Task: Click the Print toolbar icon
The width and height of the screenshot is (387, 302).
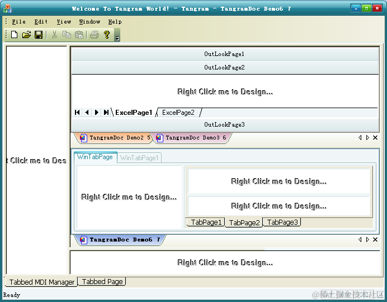Action: click(x=95, y=35)
